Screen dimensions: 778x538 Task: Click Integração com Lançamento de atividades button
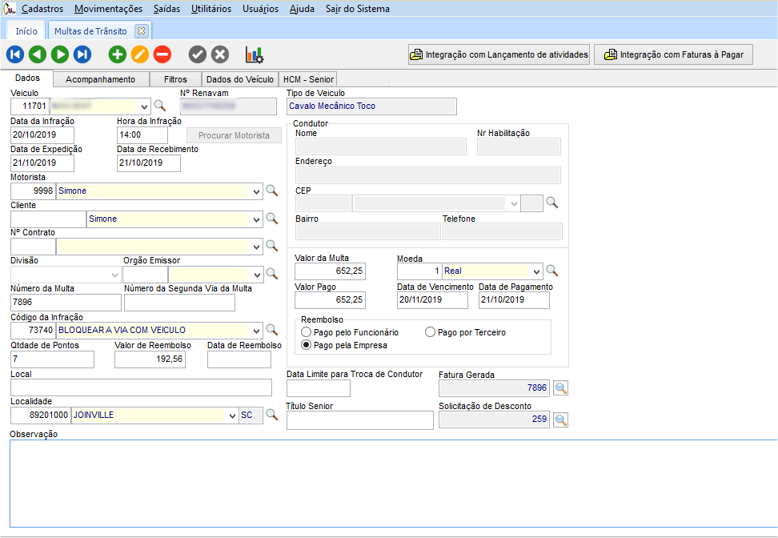tap(499, 55)
